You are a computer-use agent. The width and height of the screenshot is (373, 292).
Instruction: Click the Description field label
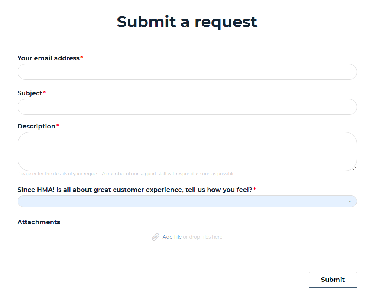point(36,126)
